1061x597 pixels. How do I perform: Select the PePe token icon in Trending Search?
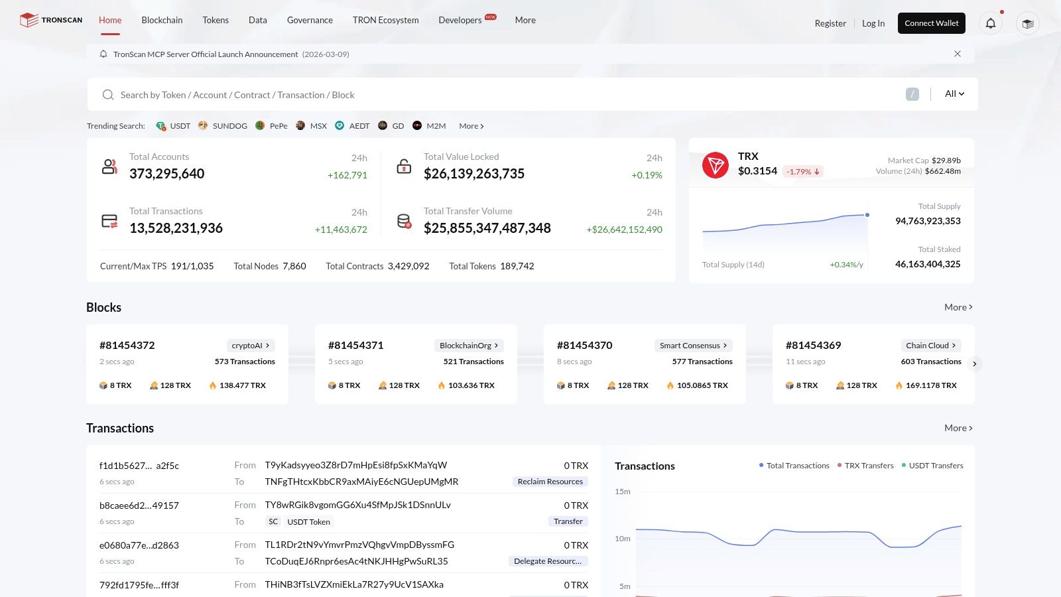[260, 125]
